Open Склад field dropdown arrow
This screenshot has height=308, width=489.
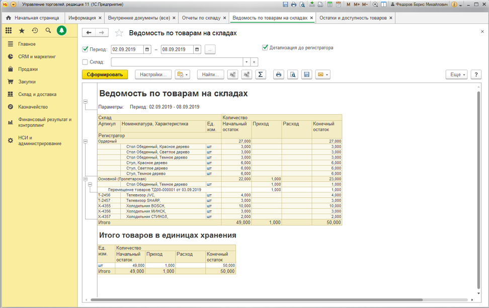coord(247,62)
